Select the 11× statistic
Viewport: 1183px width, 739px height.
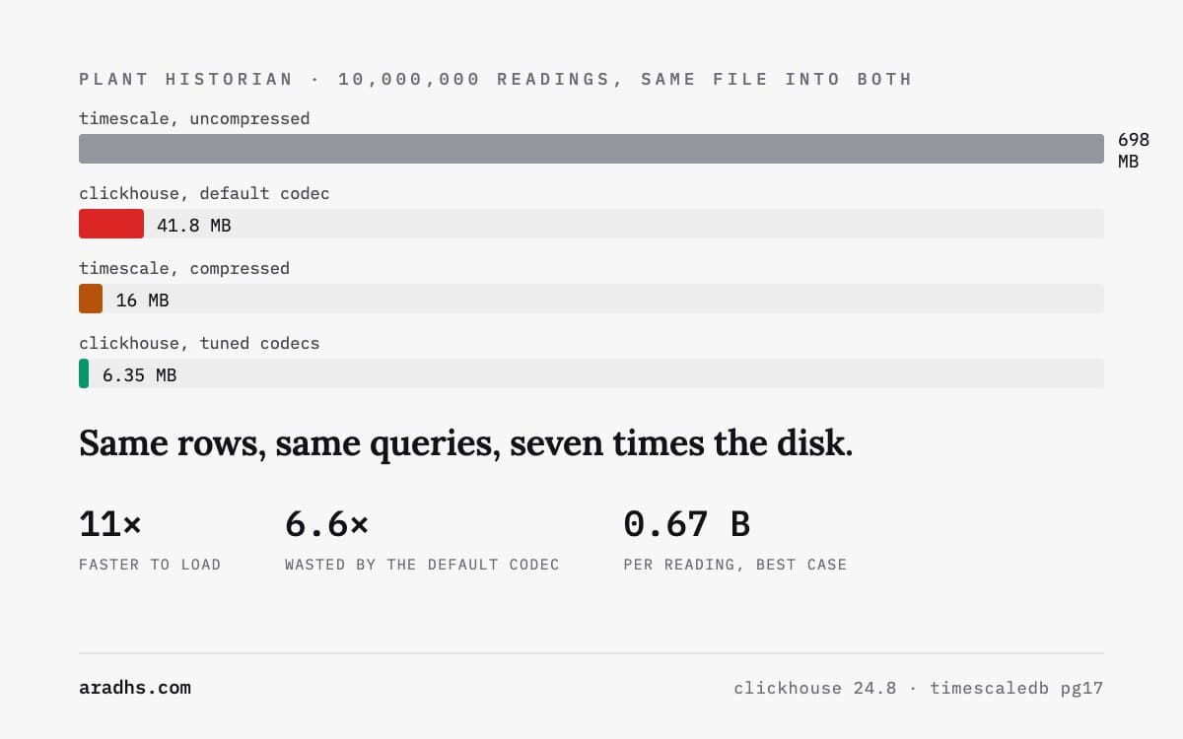[110, 524]
